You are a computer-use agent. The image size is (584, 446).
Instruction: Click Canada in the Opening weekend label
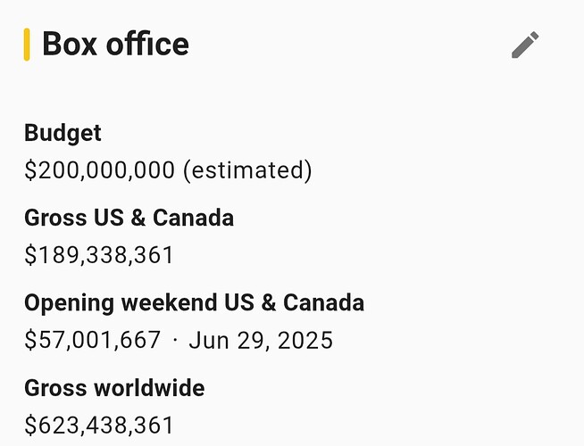click(x=323, y=302)
